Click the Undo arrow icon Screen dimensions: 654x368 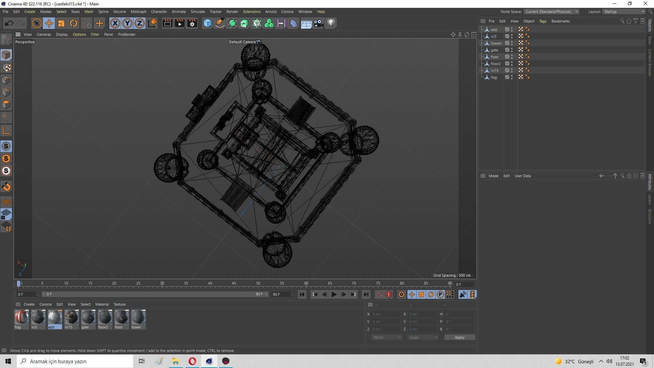[9, 23]
